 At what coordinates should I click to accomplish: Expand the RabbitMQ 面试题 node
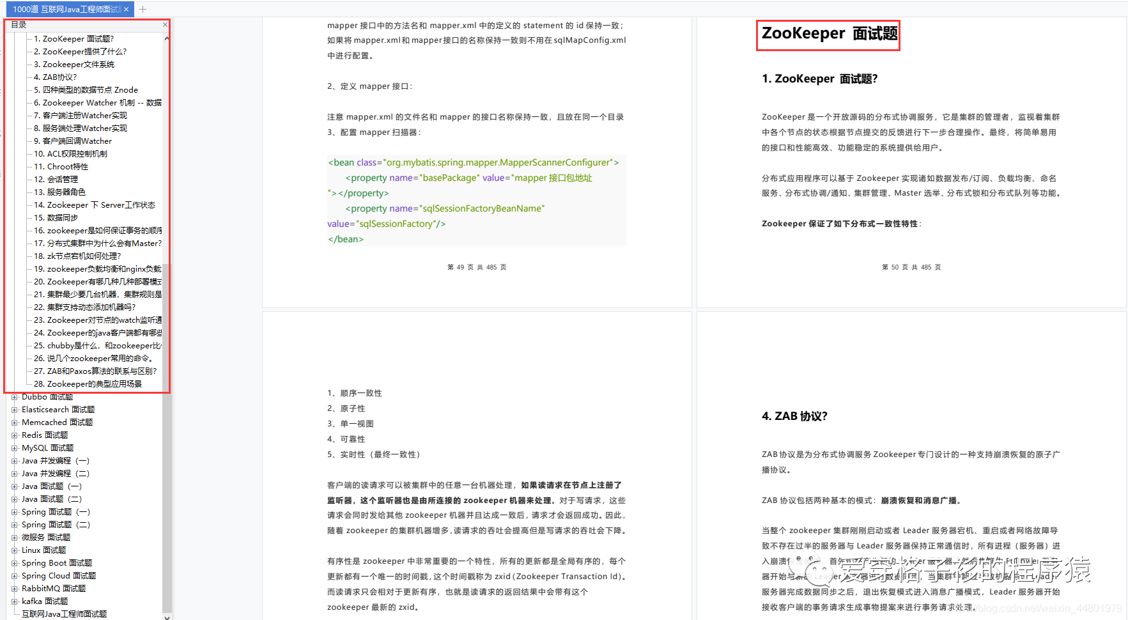coord(15,588)
